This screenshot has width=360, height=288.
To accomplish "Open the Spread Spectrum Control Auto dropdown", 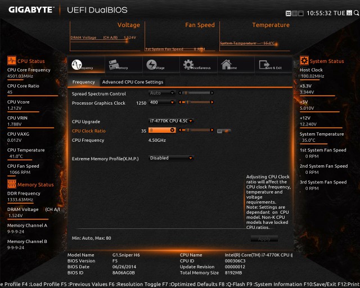I will (162, 93).
